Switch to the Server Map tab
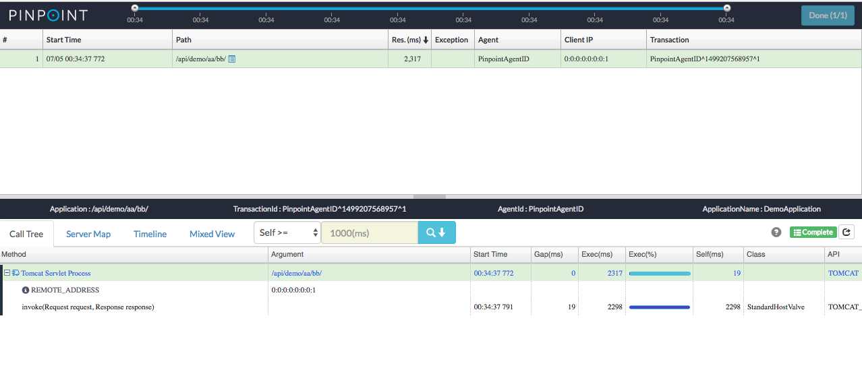Image resolution: width=862 pixels, height=372 pixels. pos(88,234)
